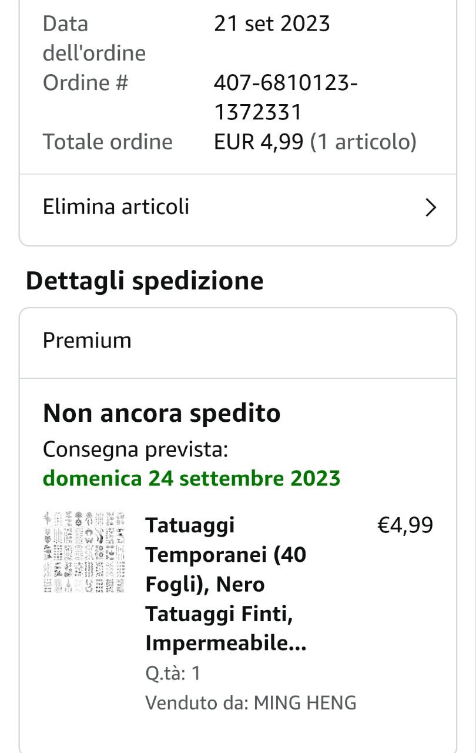Viewport: 476px width, 753px height.
Task: Tap the Totale ordine value EUR 4,99
Action: tap(259, 142)
